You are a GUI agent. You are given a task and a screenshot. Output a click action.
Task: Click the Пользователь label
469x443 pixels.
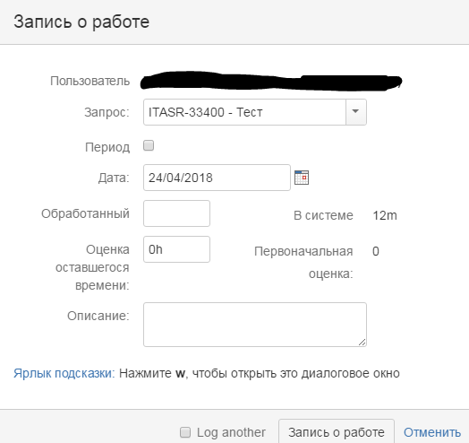(x=90, y=81)
